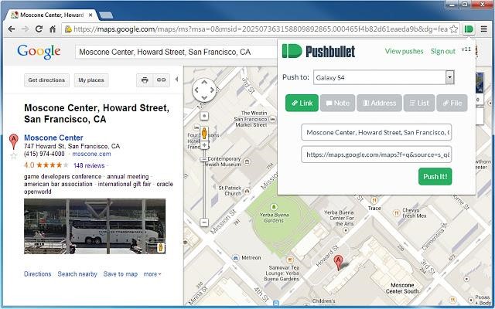Click the browser forward arrow
Screen dimensions: 495x309
tap(25, 29)
